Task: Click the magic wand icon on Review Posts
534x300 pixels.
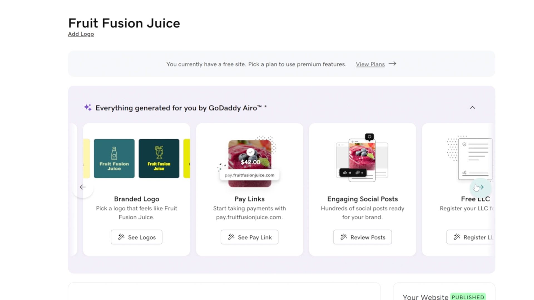Action: [x=344, y=237]
